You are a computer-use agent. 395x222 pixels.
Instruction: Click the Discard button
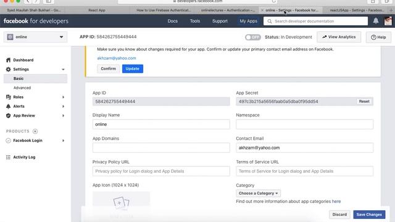(x=339, y=215)
